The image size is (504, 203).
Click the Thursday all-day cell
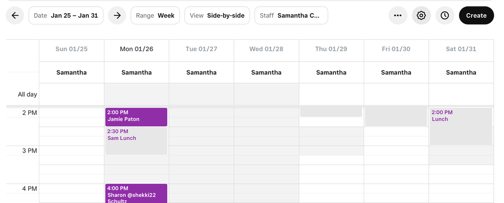pos(331,94)
